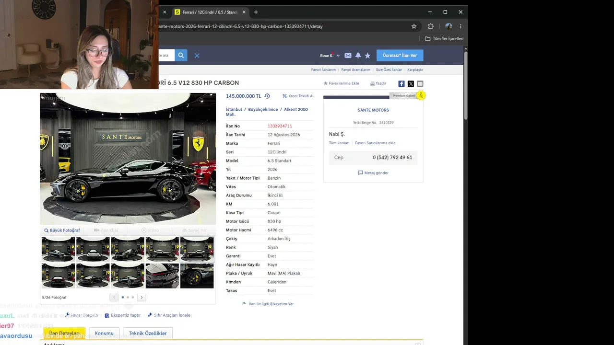
Task: Select the wheel close-up thumbnail
Action: pos(197,276)
